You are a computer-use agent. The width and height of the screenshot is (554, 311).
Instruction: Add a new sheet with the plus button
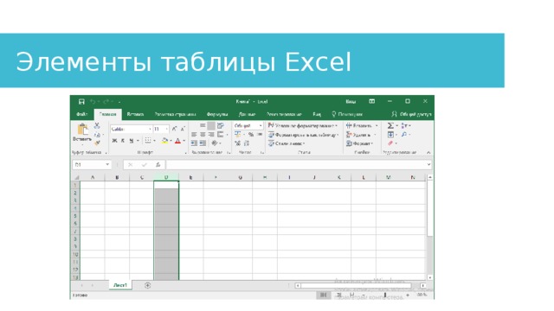pyautogui.click(x=148, y=285)
